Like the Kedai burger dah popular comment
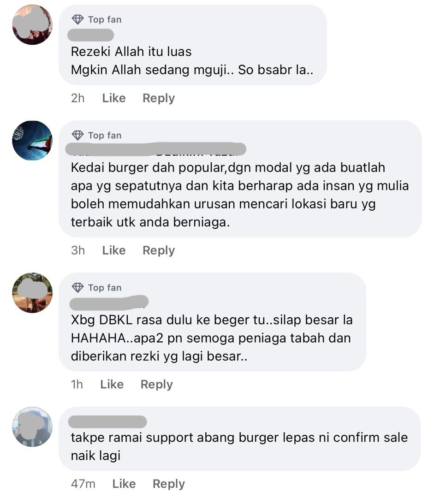This screenshot has width=434, height=498. 114,250
